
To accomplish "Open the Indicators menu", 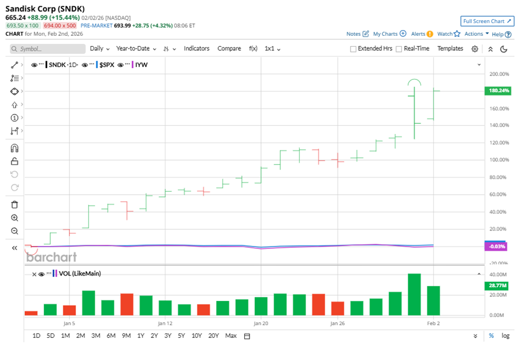I will coord(196,49).
